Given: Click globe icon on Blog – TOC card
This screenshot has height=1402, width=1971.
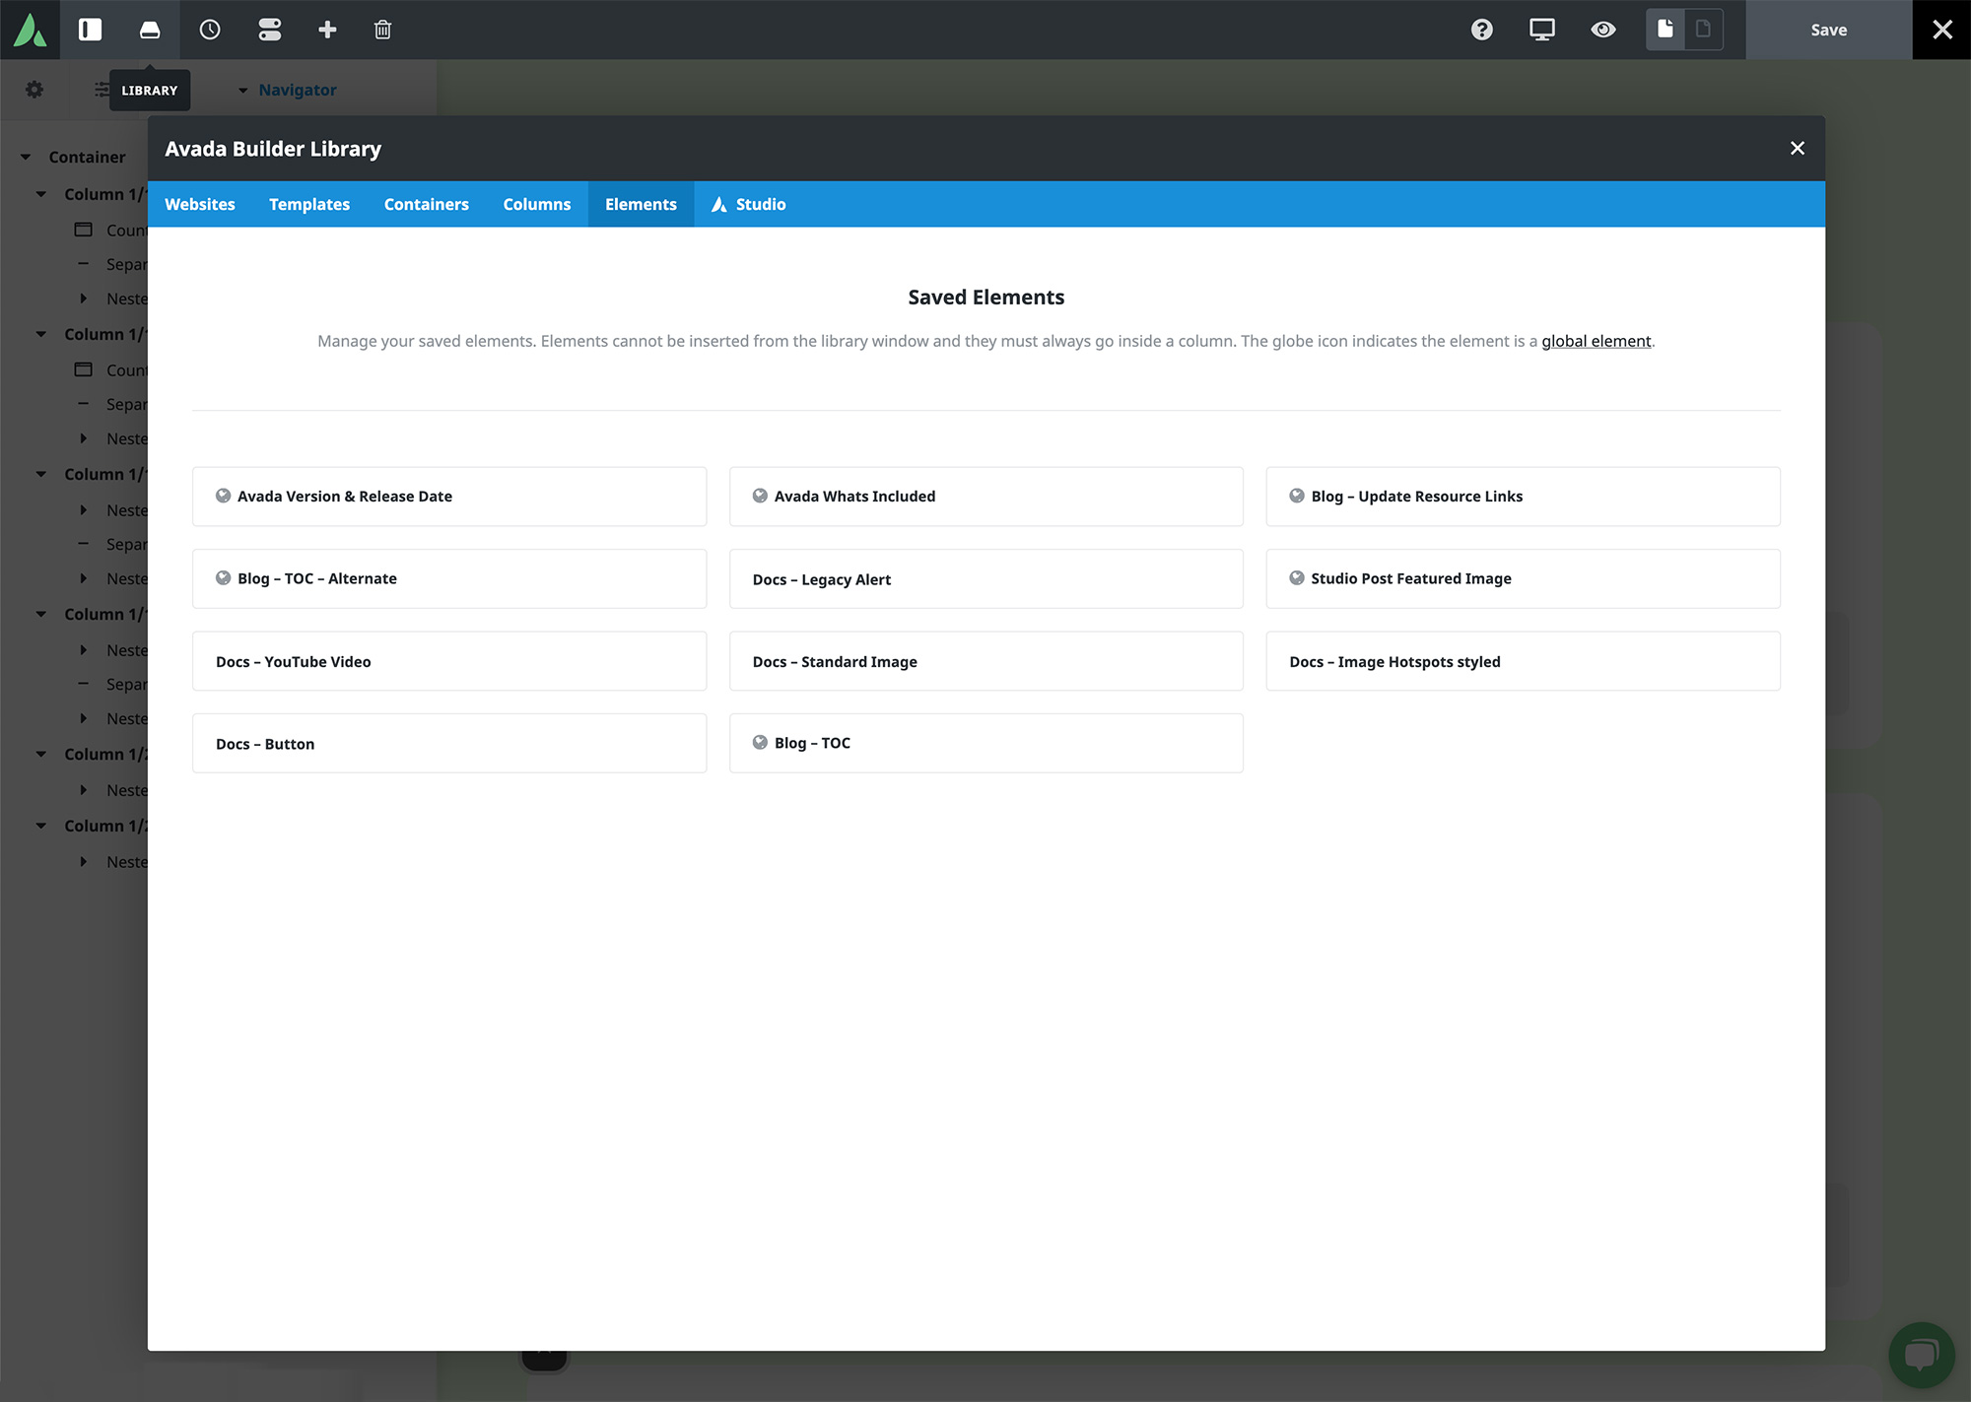Looking at the screenshot, I should 760,743.
